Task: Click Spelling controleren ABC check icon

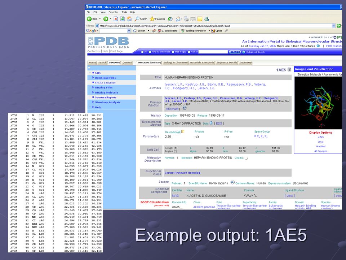Action: coord(183,31)
